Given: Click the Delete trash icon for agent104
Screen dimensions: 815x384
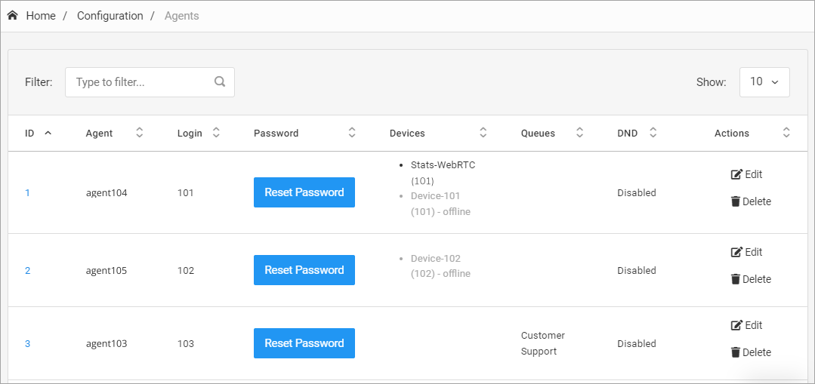Looking at the screenshot, I should click(736, 201).
